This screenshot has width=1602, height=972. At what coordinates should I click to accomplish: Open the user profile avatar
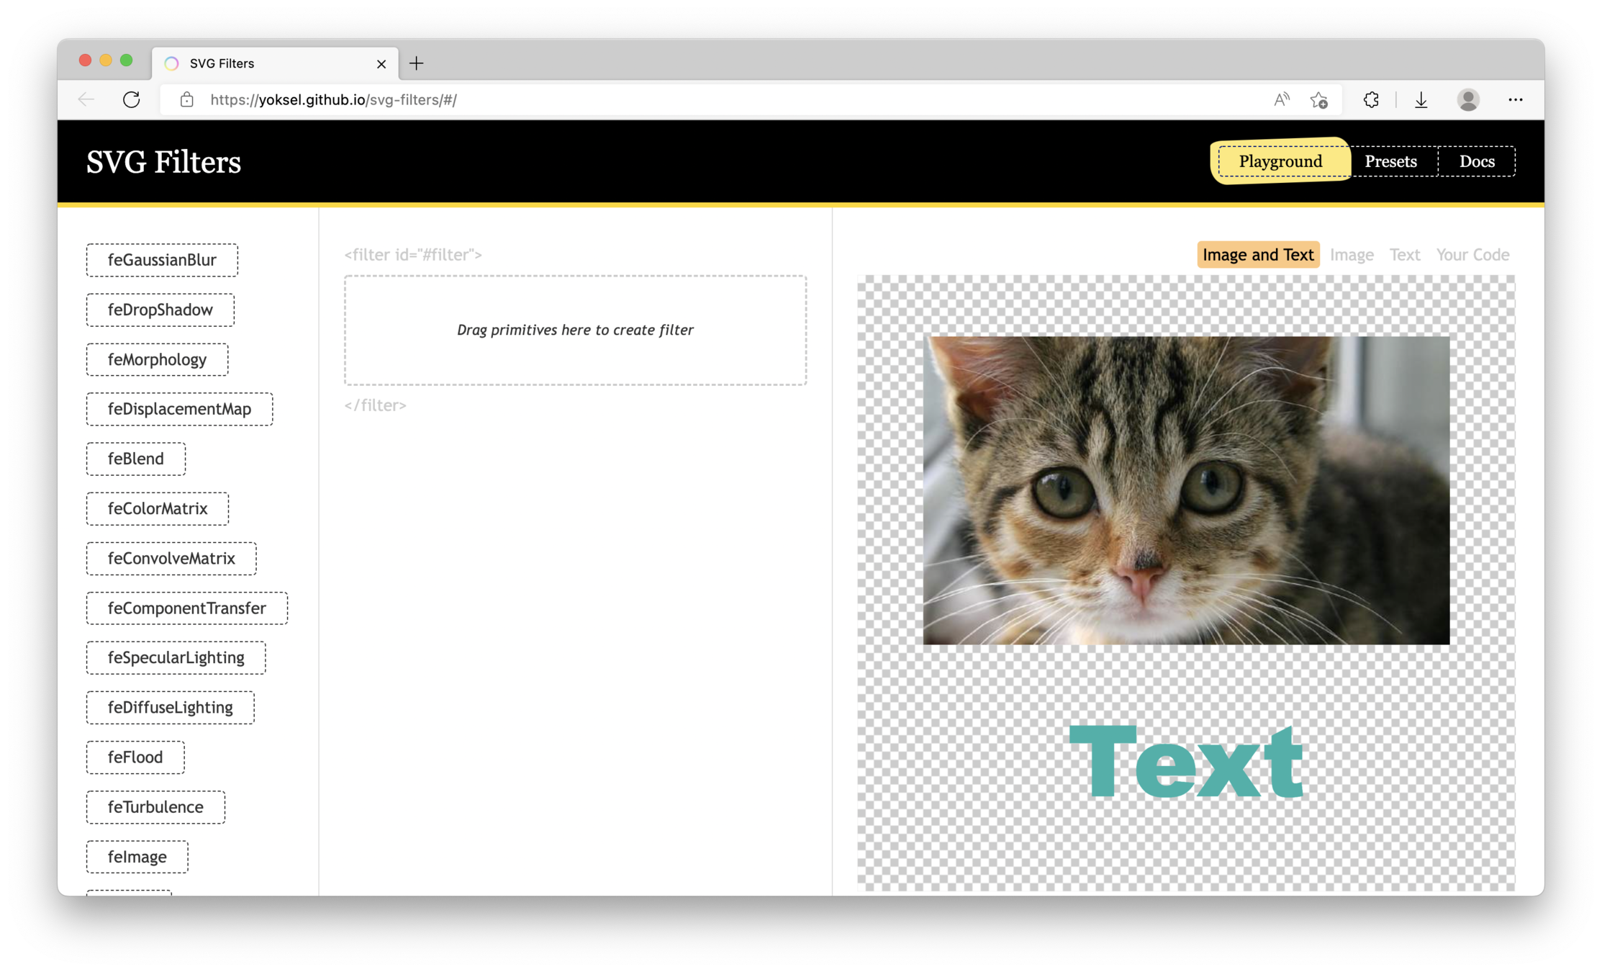click(1468, 99)
